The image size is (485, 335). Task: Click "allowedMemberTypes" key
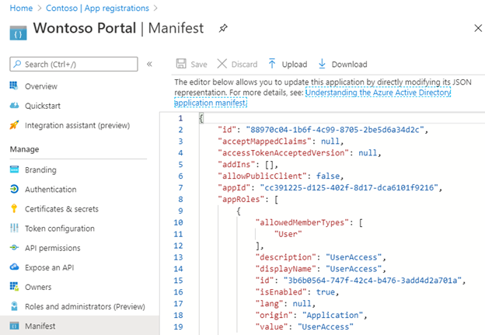(302, 222)
